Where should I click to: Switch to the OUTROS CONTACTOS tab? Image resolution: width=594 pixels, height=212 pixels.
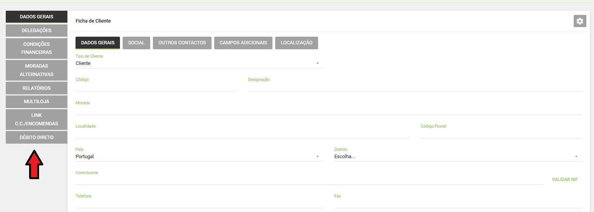(182, 43)
